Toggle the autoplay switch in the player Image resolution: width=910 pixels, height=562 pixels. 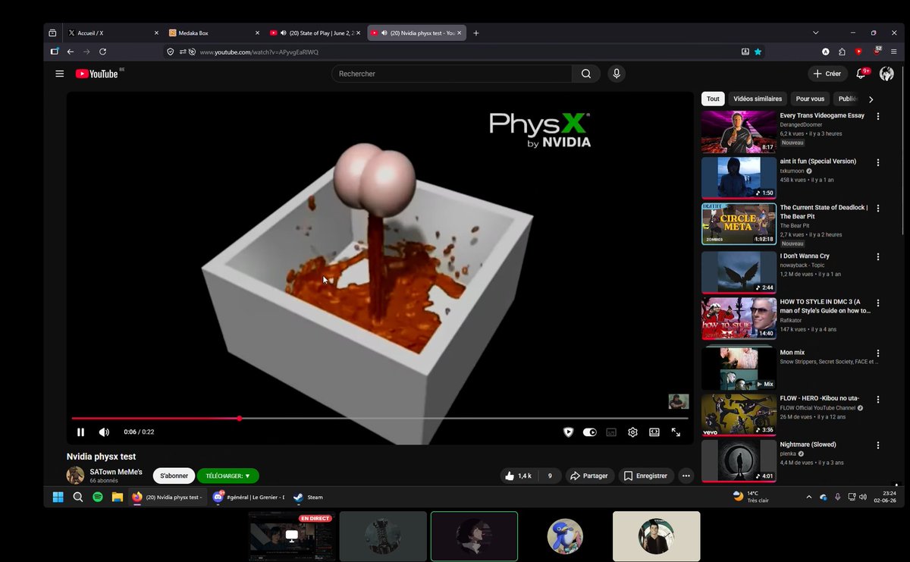tap(589, 432)
